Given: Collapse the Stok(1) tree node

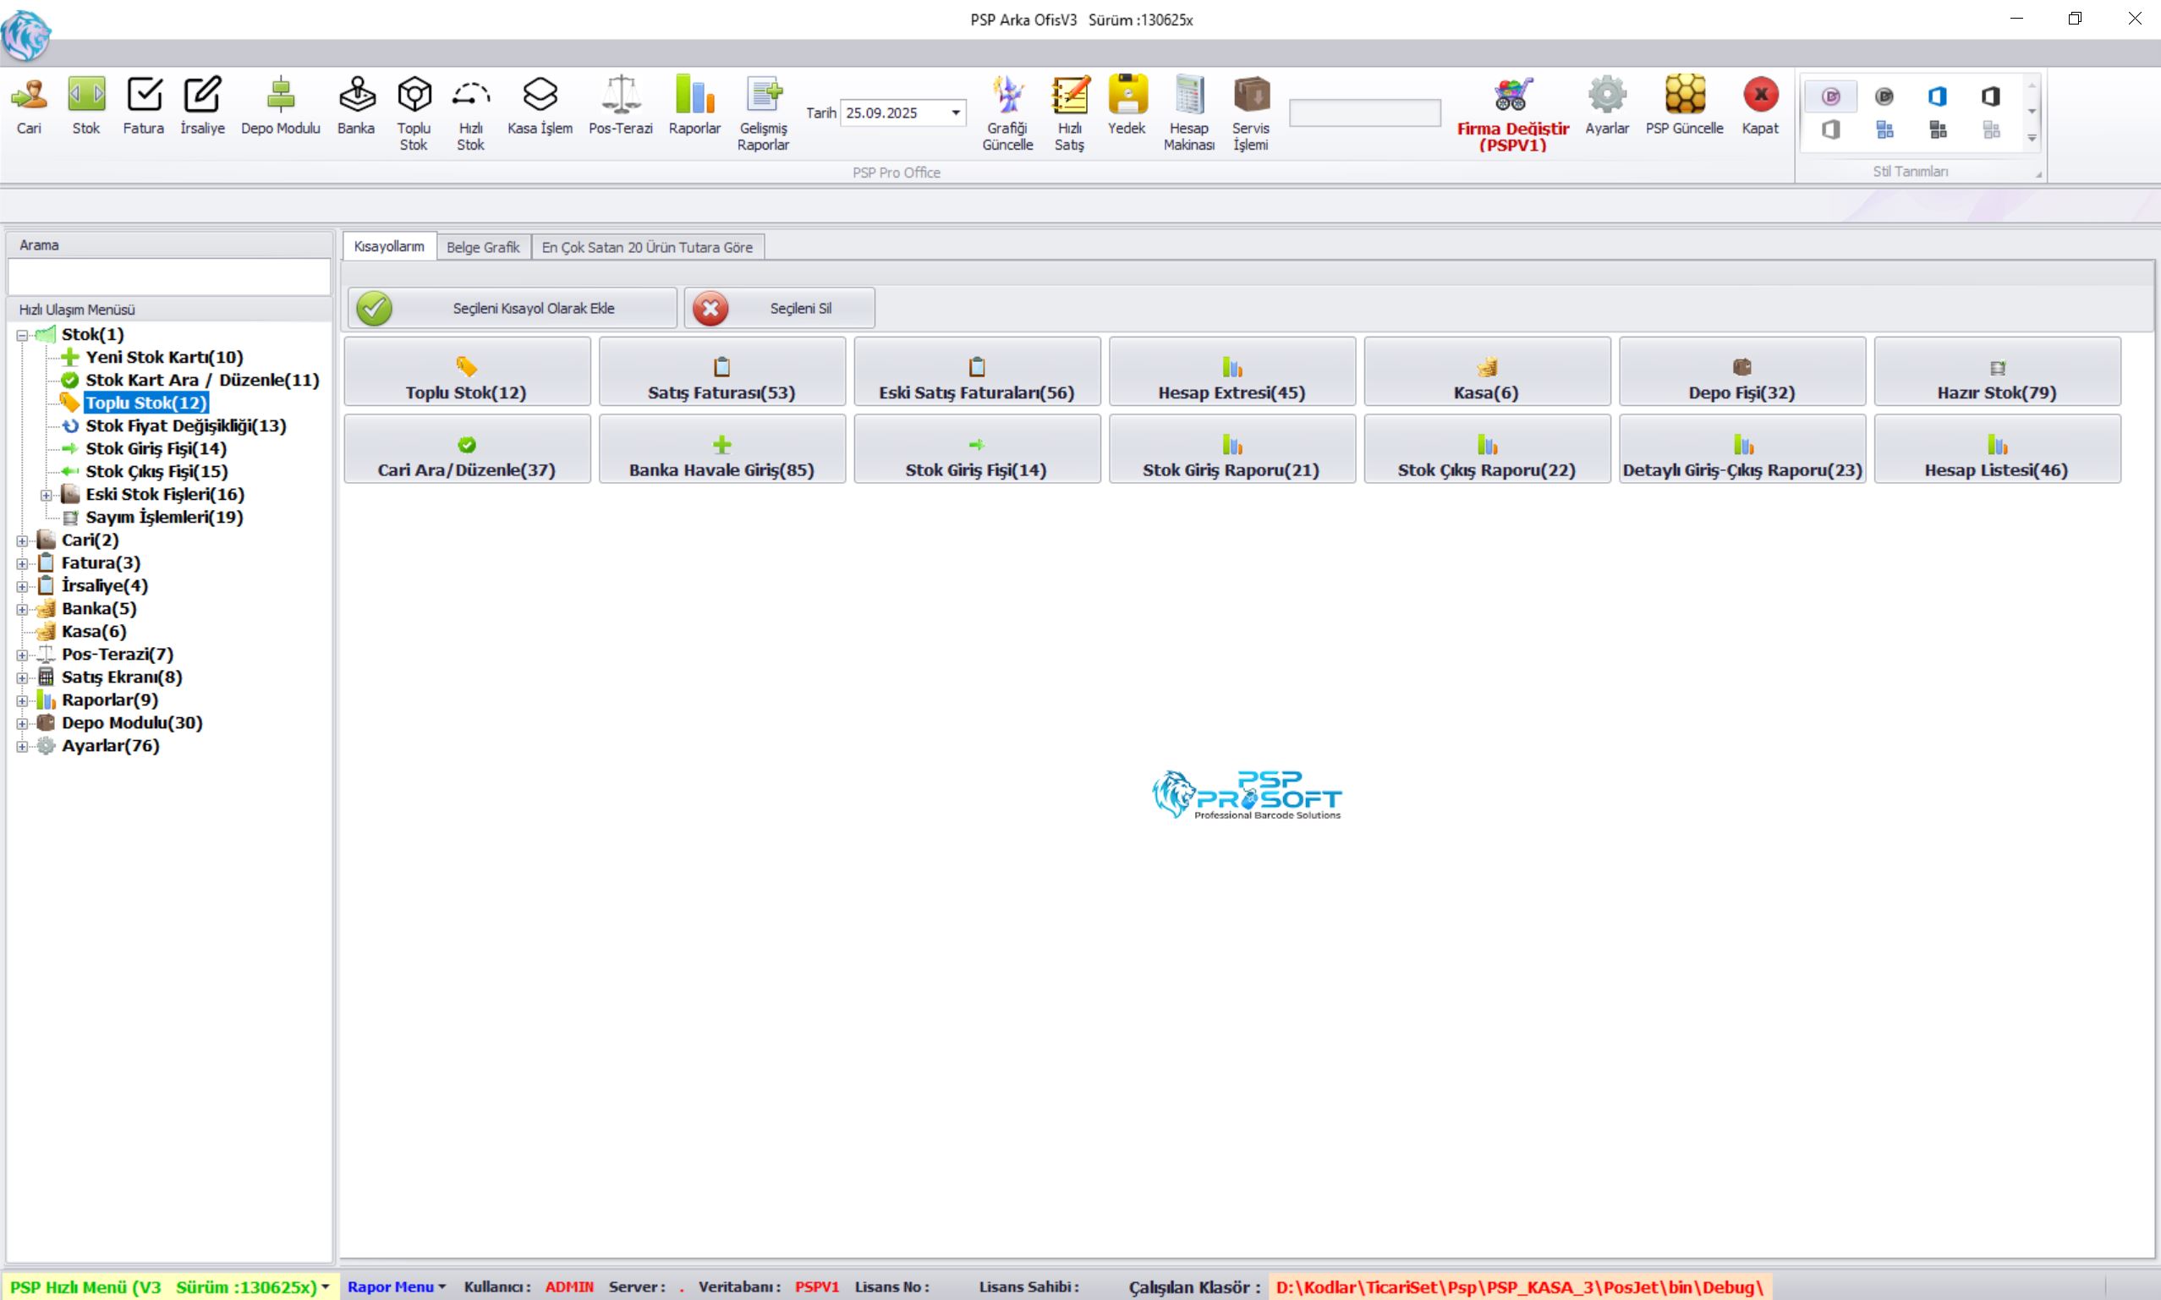Looking at the screenshot, I should click(x=22, y=335).
